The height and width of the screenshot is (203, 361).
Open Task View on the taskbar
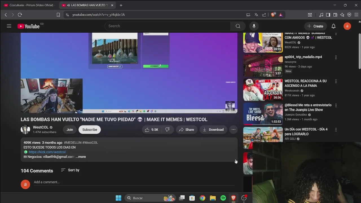coord(182,198)
